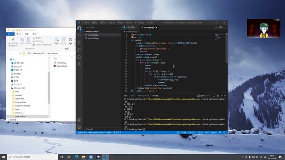This screenshot has height=160, width=285.
Task: Open the 編集 menu in VS Code
Action: tap(95, 23)
